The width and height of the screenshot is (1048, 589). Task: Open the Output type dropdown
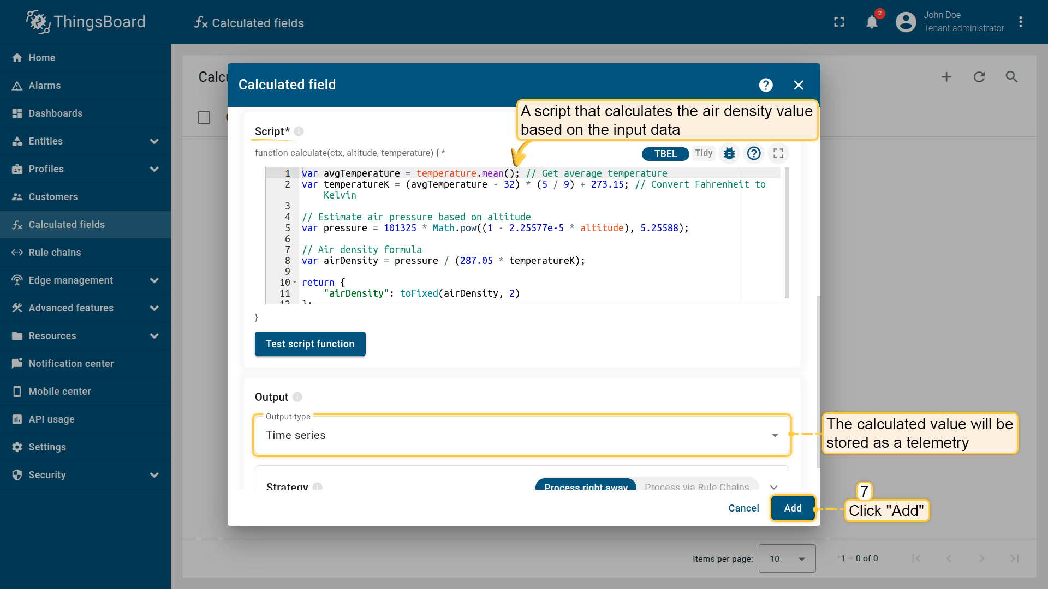522,435
